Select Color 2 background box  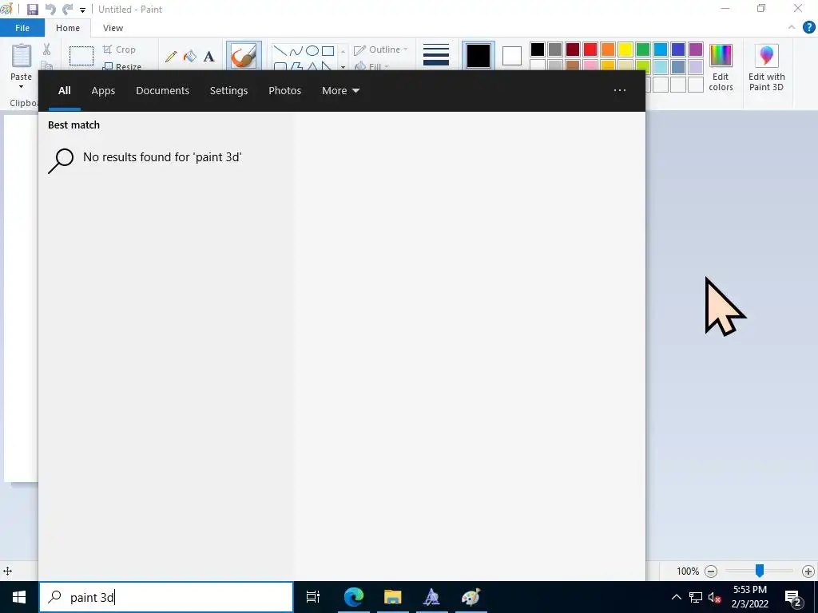512,56
